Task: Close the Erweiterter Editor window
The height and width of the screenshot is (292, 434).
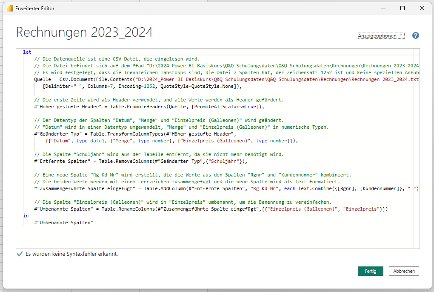Action: [x=422, y=8]
